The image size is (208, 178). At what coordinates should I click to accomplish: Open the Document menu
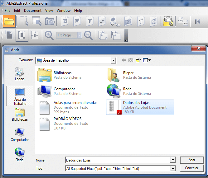pyautogui.click(x=32, y=11)
